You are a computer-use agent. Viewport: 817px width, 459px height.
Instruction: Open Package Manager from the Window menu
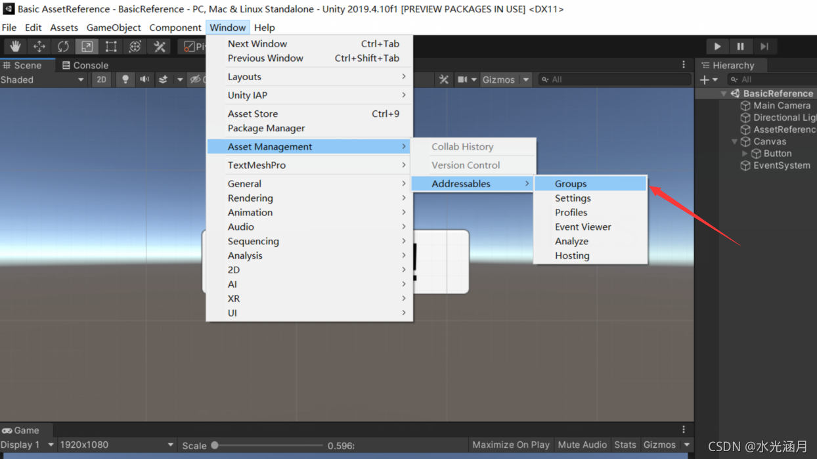coord(309,128)
